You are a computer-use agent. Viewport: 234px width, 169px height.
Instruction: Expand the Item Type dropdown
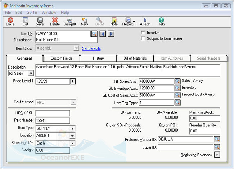(x=73, y=128)
